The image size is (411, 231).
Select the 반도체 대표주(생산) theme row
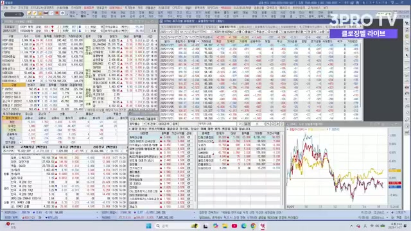[x=161, y=160]
